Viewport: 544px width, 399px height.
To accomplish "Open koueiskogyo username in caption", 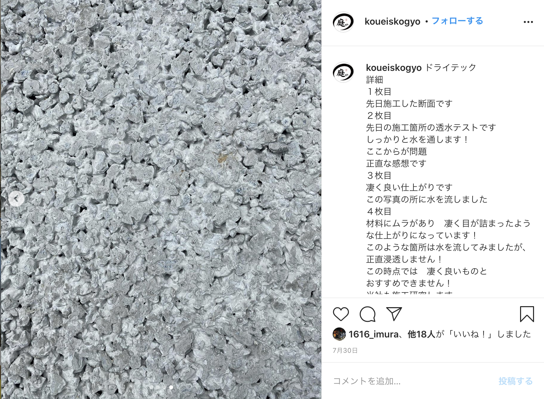I will click(x=394, y=68).
